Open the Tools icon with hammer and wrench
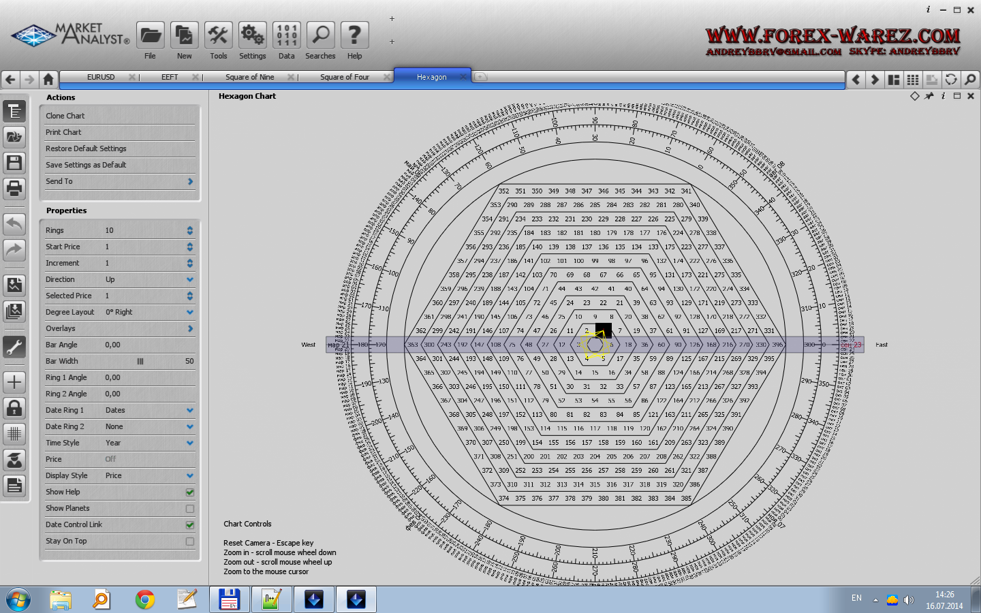The width and height of the screenshot is (981, 613). click(x=218, y=35)
